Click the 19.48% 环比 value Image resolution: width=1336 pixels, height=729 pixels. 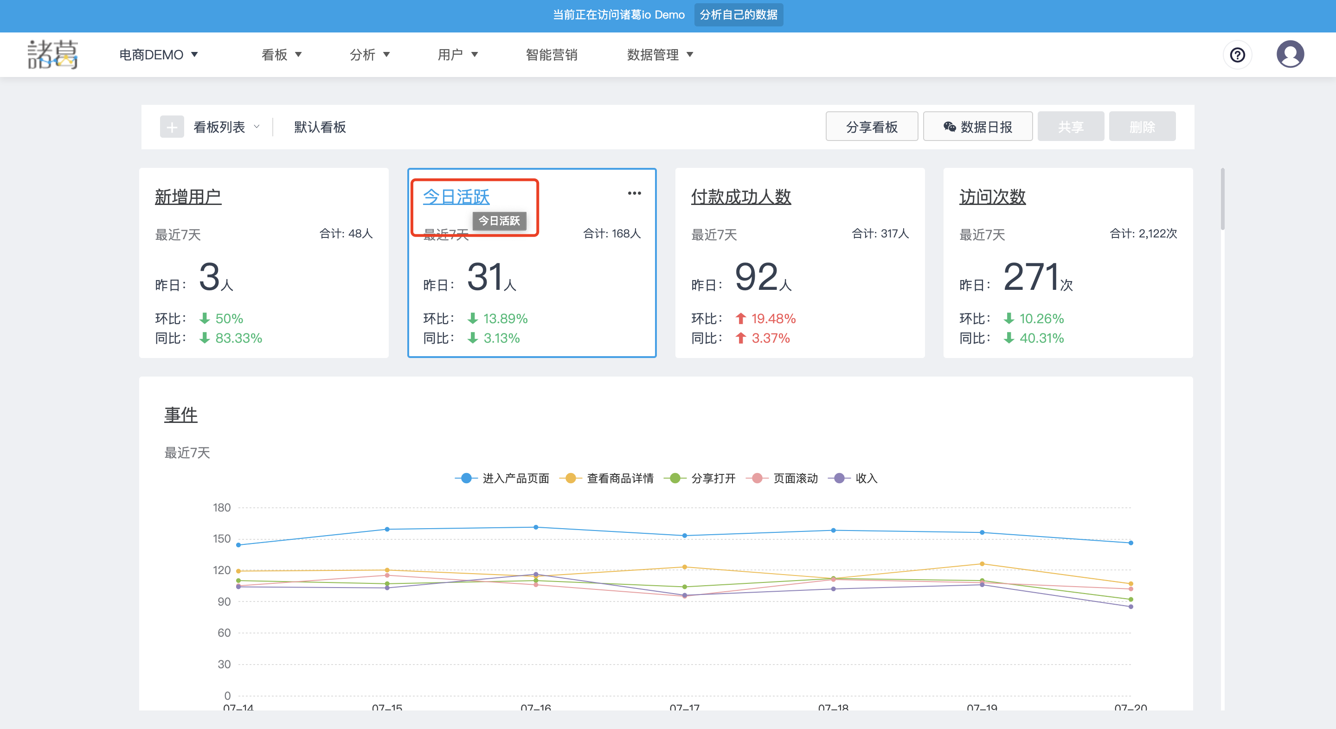coord(773,318)
